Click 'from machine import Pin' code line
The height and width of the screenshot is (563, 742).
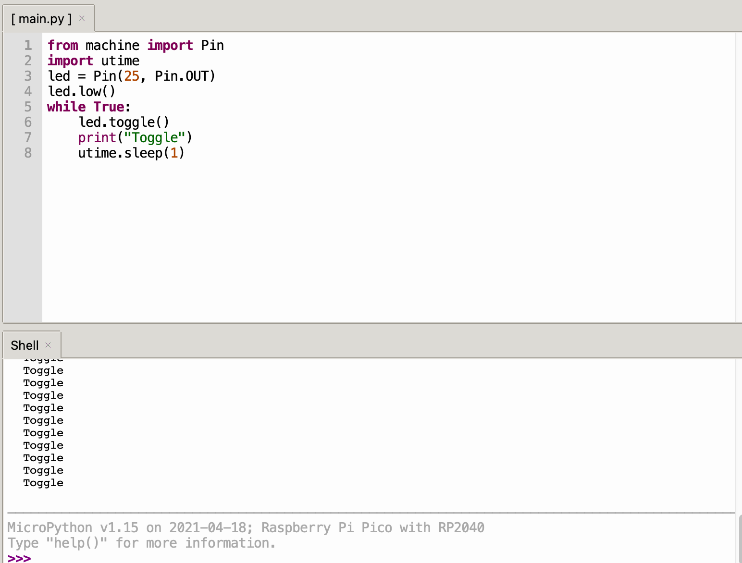[x=136, y=45]
